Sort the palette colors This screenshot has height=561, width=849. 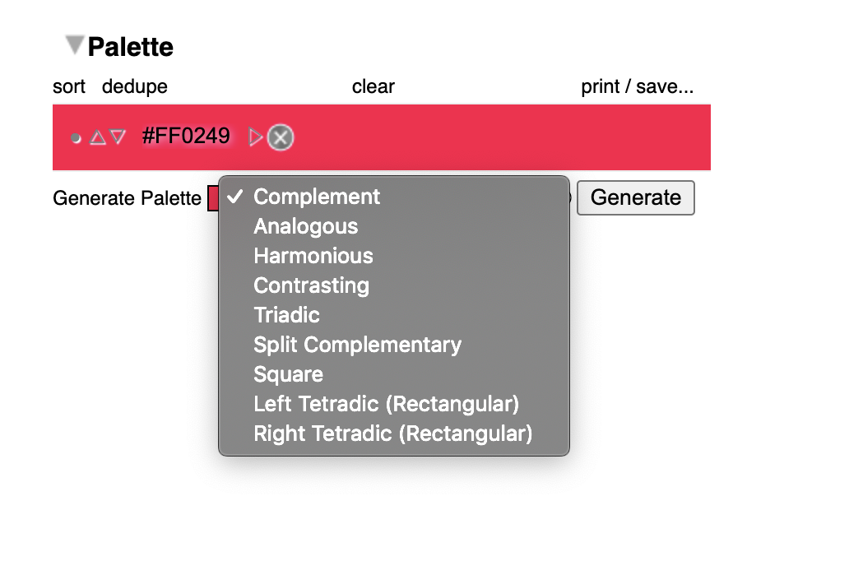(x=69, y=86)
